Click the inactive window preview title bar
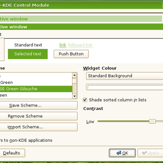Screen dimensions: 163x163 pyautogui.click(x=81, y=19)
